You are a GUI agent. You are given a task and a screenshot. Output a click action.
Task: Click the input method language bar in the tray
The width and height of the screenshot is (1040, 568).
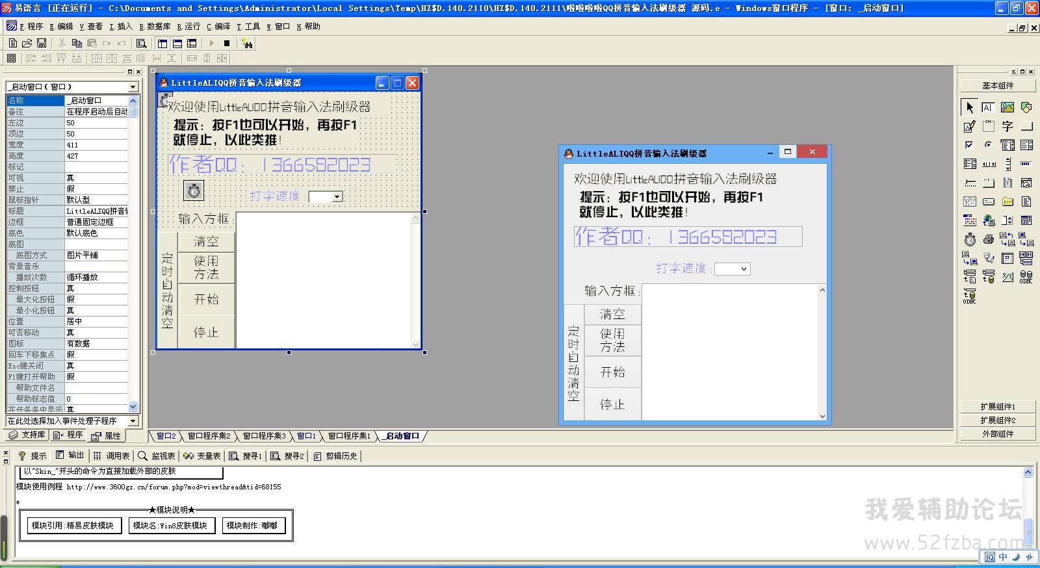(1009, 557)
